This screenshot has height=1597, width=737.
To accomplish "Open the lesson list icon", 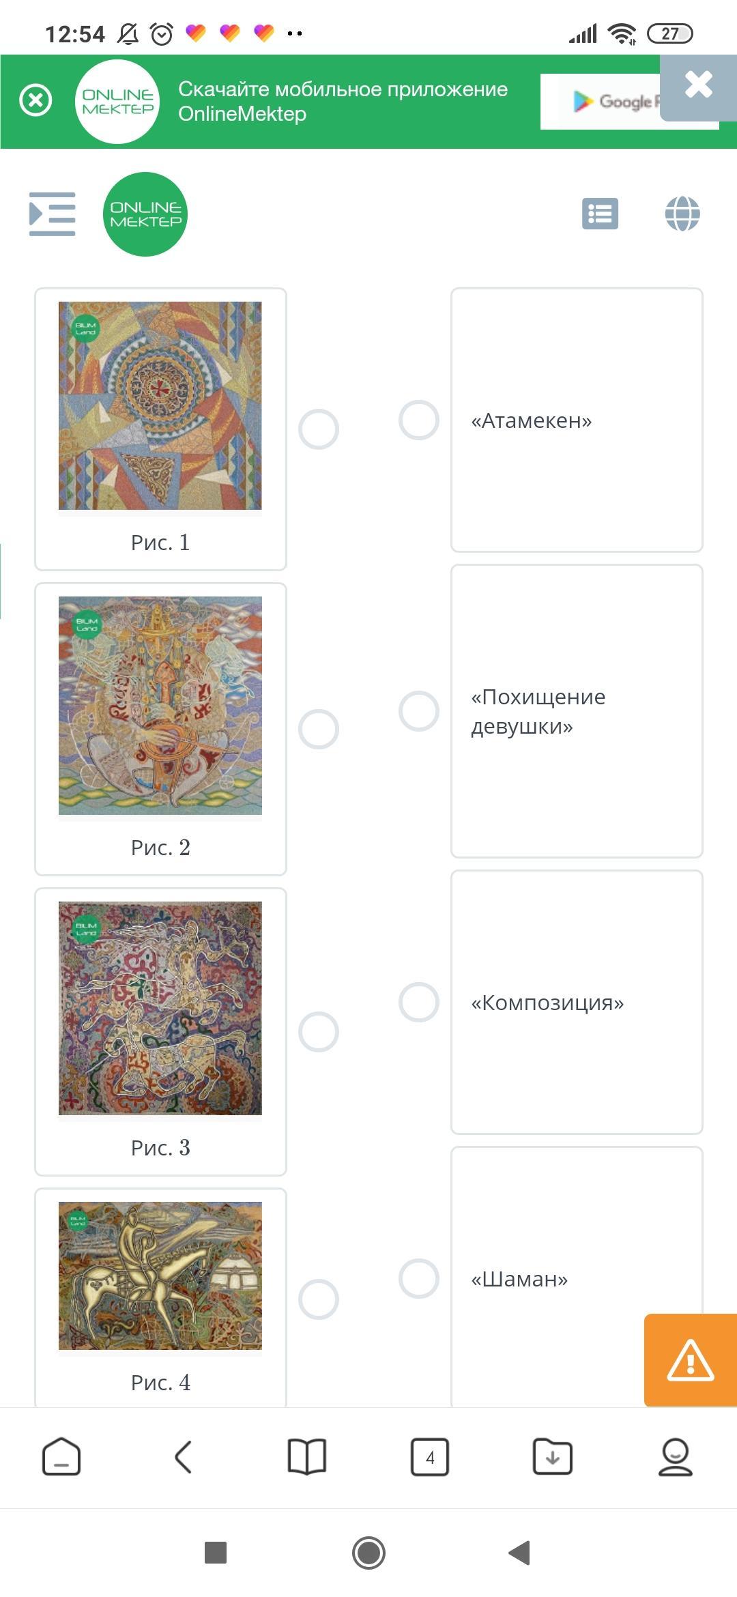I will [x=600, y=214].
